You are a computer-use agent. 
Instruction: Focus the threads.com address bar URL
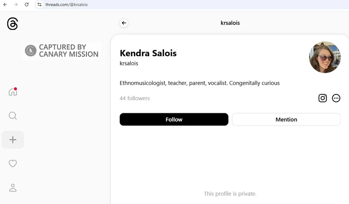(67, 4)
